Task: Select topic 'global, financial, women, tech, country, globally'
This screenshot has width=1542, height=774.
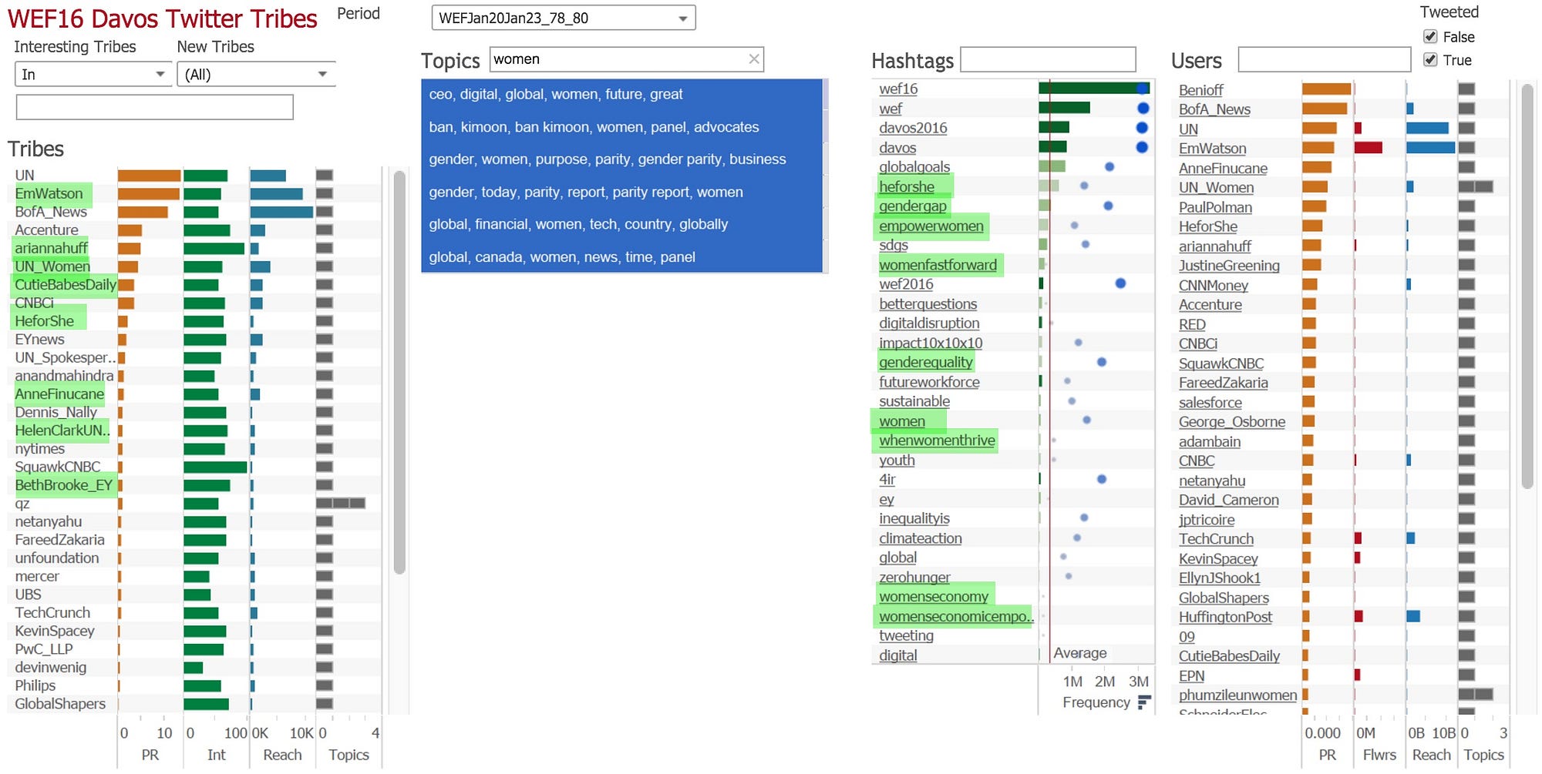Action: click(x=621, y=225)
